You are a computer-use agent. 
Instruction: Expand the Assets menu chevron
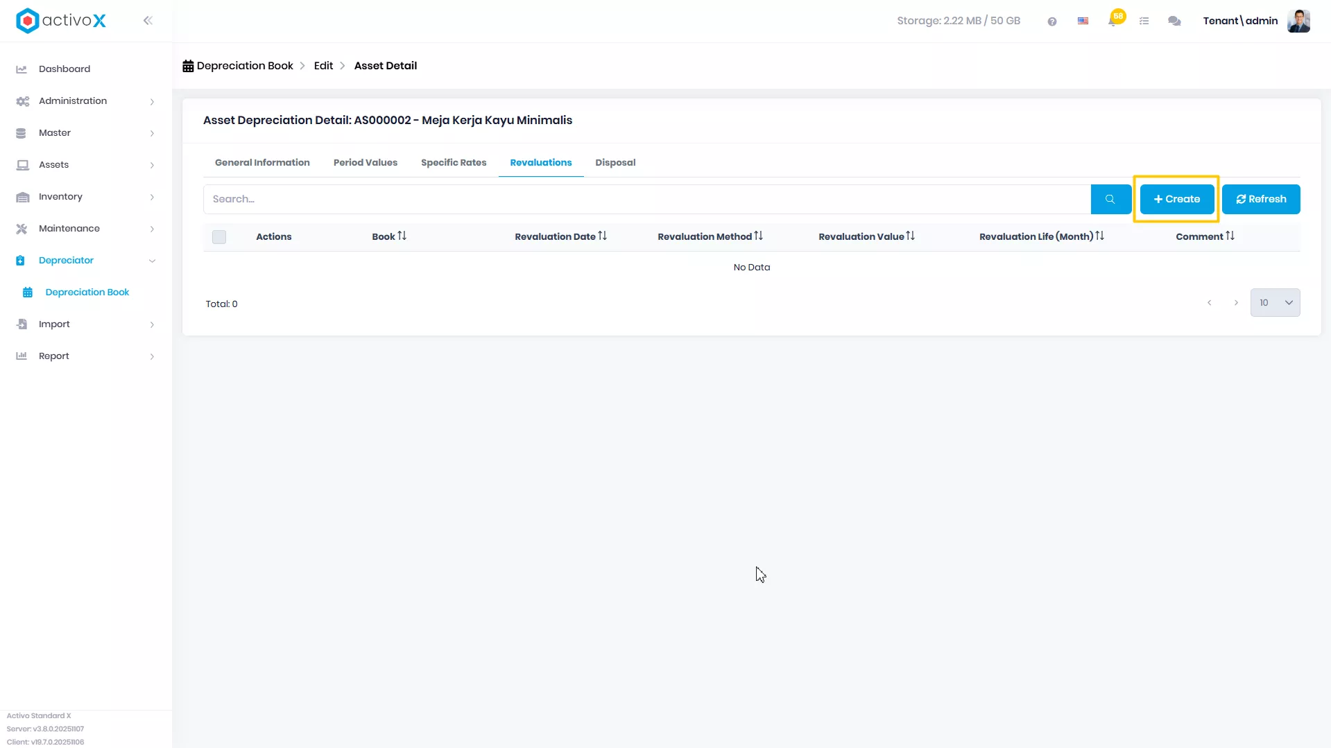152,166
